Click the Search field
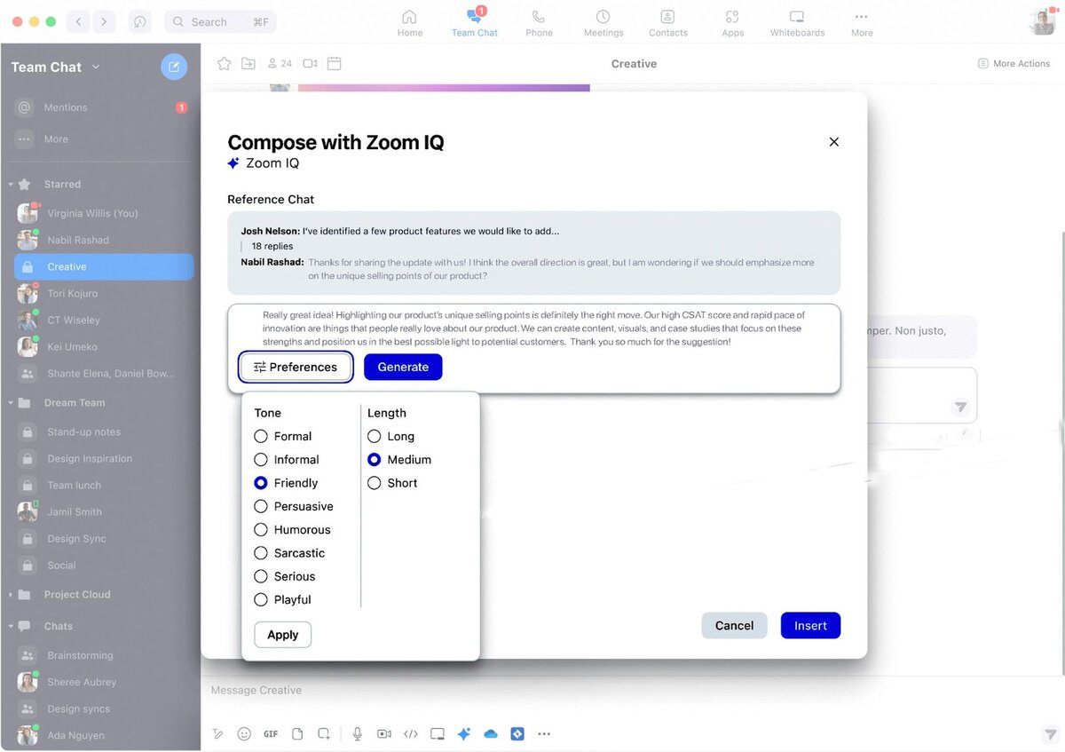Image resolution: width=1065 pixels, height=752 pixels. pos(220,21)
